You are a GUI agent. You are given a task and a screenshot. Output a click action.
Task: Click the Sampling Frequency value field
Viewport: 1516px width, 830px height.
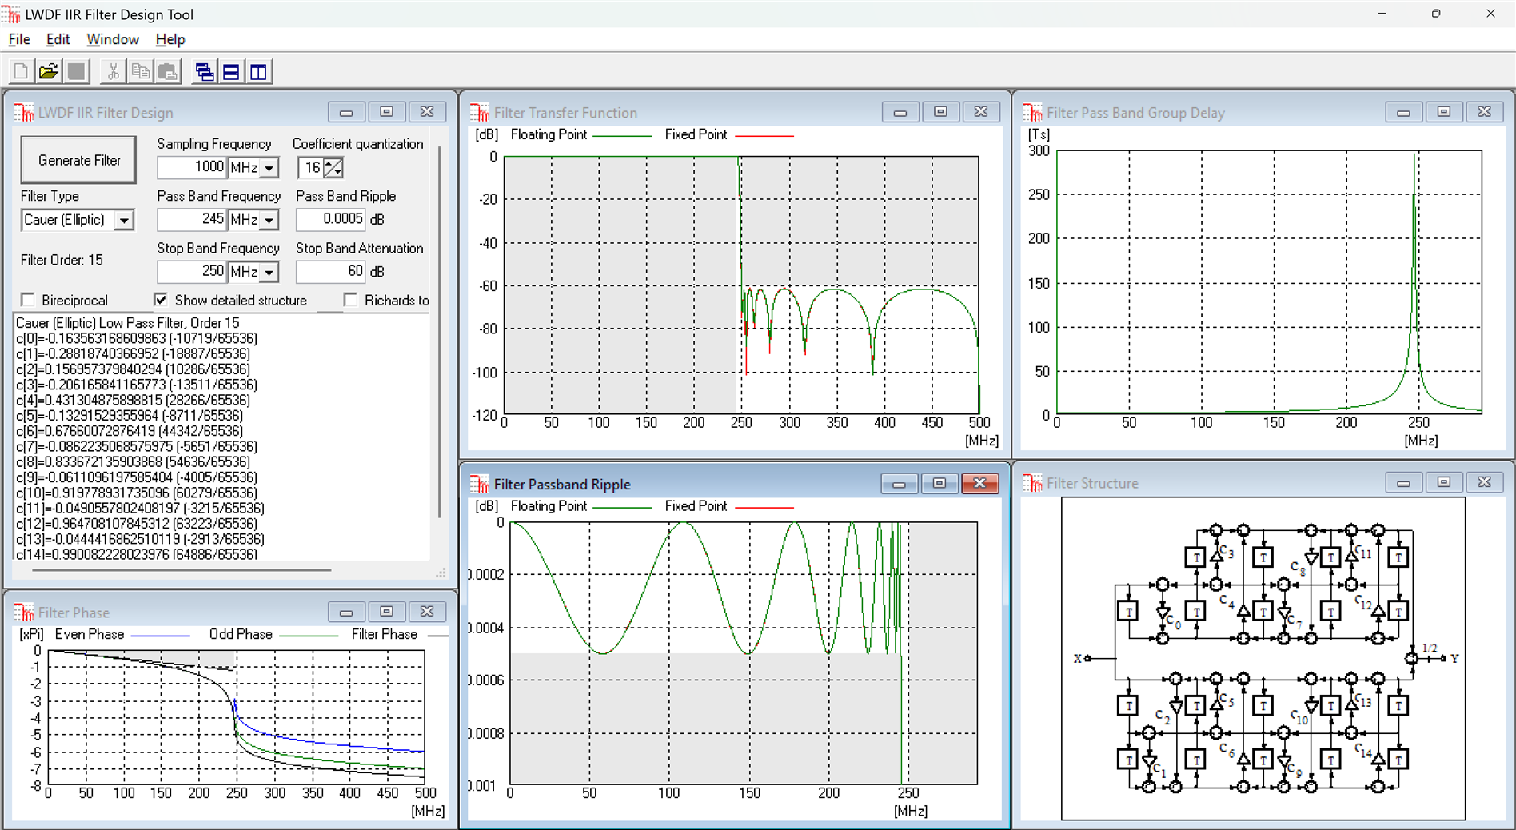pyautogui.click(x=193, y=167)
